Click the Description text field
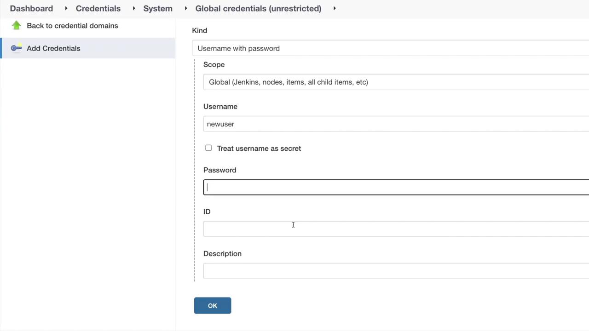The image size is (589, 331). click(396, 271)
